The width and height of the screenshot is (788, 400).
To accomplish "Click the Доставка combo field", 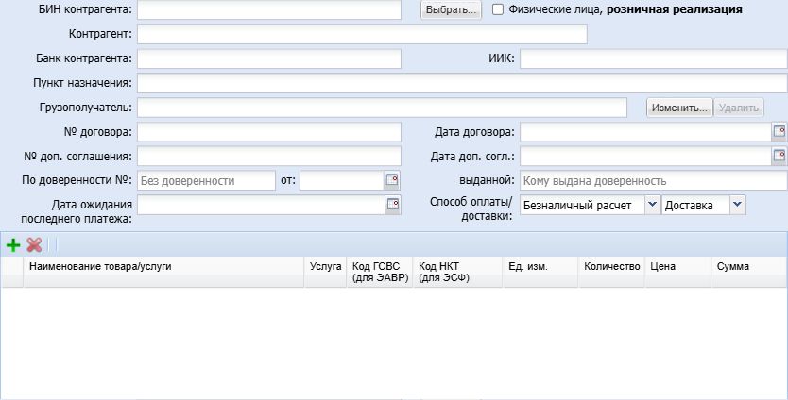I will click(696, 205).
